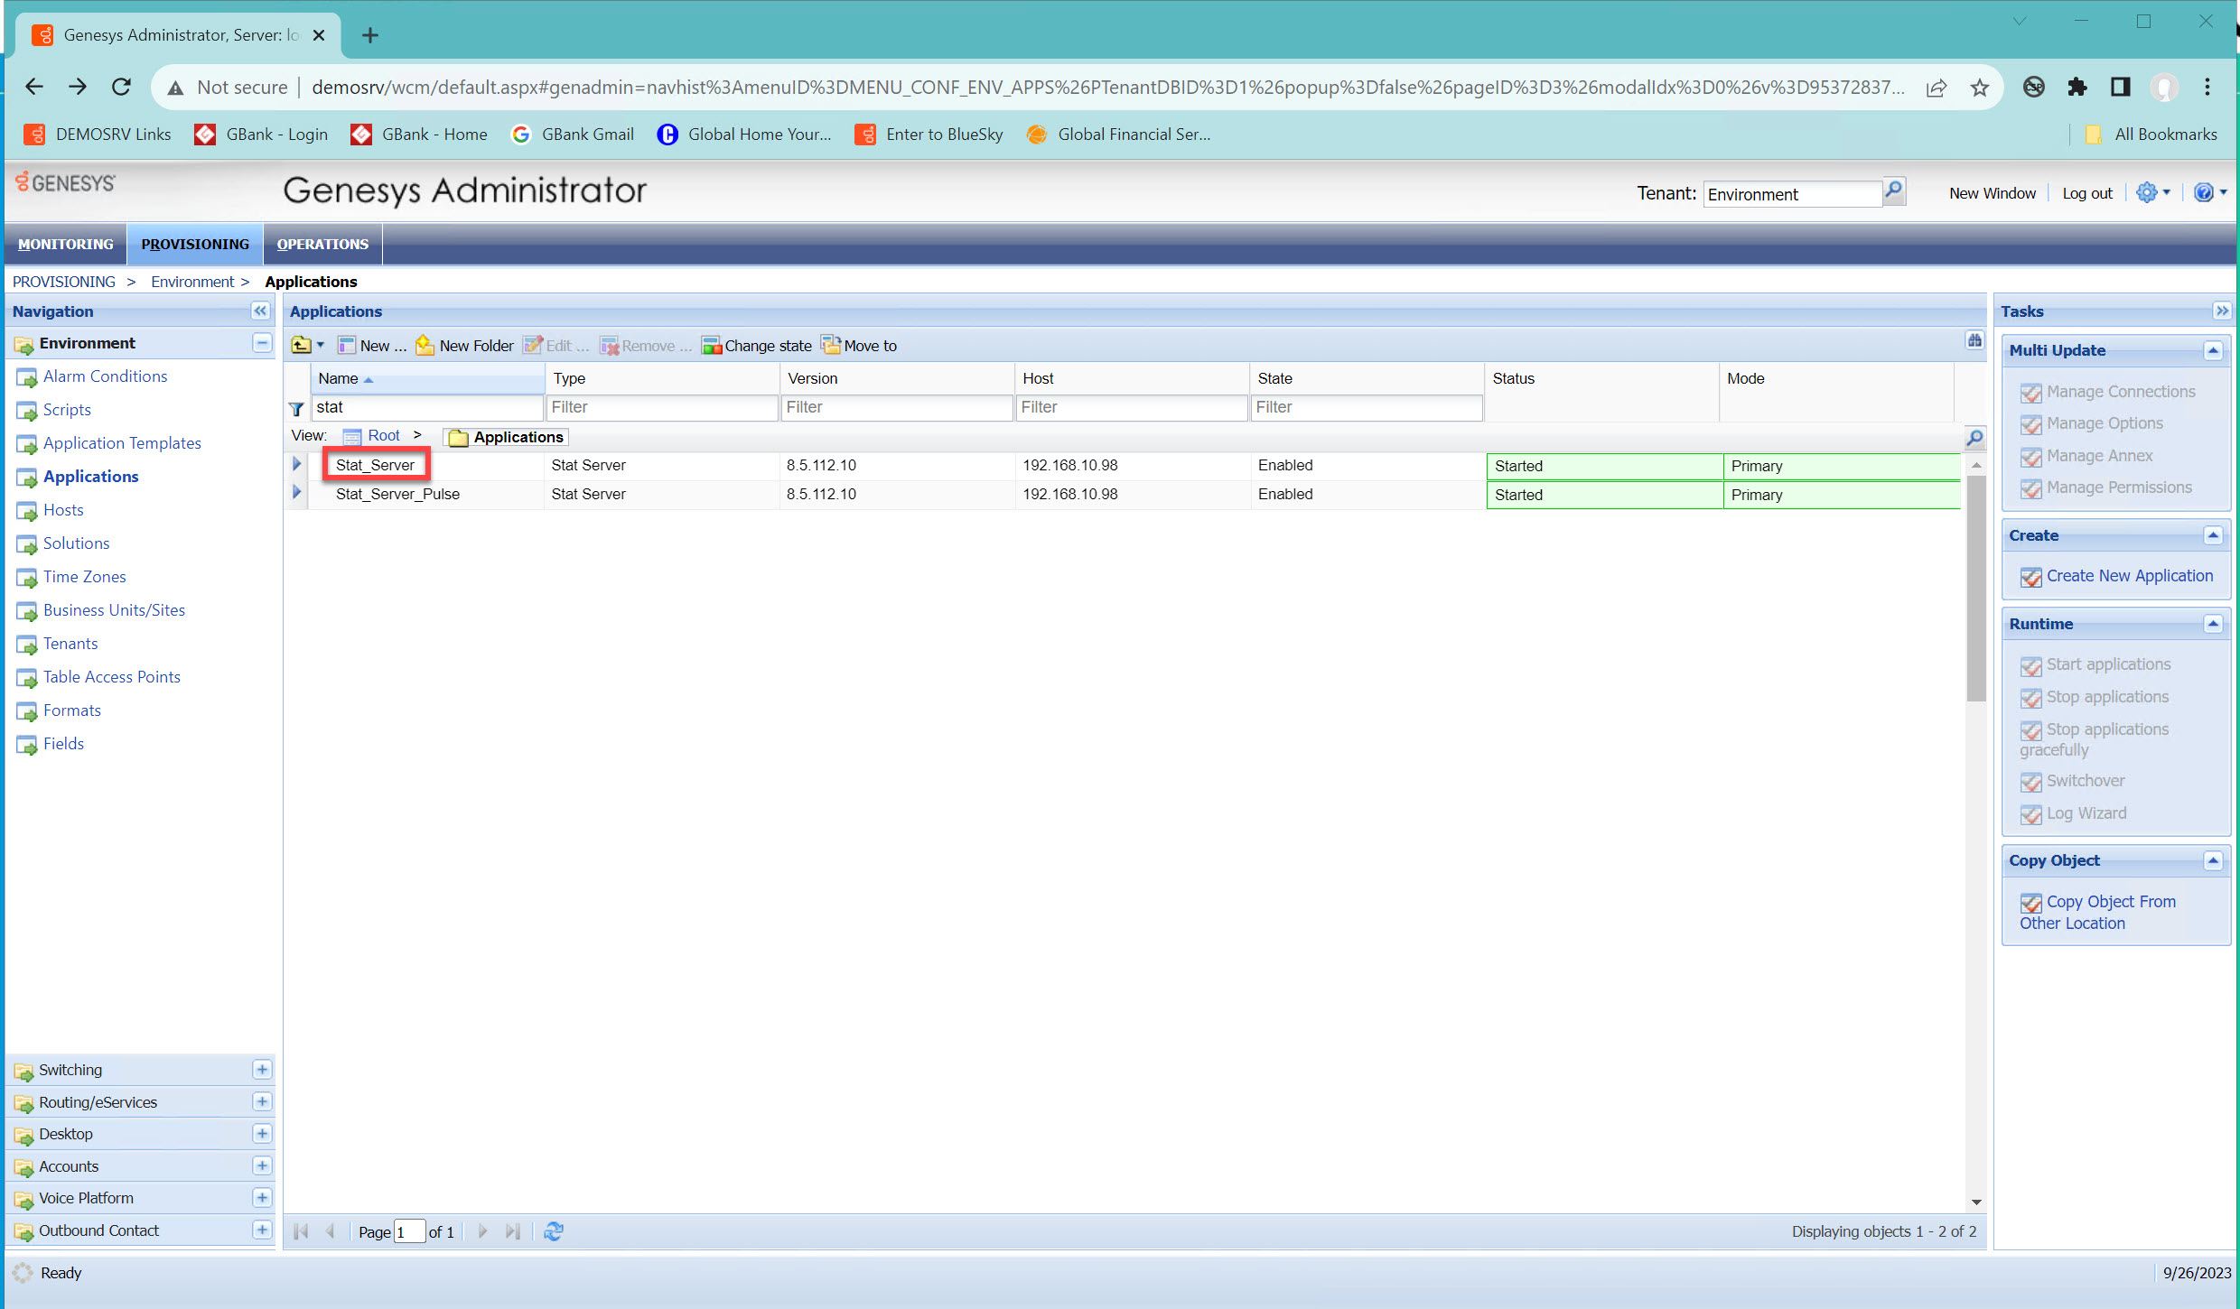Open the settings gear dropdown

pyautogui.click(x=2153, y=192)
